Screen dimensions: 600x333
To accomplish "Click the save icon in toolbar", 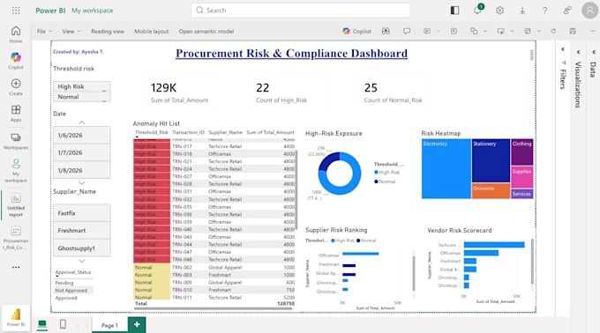I will (x=573, y=32).
